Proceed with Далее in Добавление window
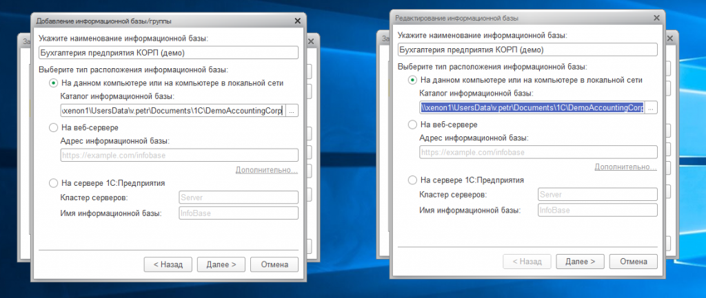This screenshot has width=706, height=298. pyautogui.click(x=221, y=265)
